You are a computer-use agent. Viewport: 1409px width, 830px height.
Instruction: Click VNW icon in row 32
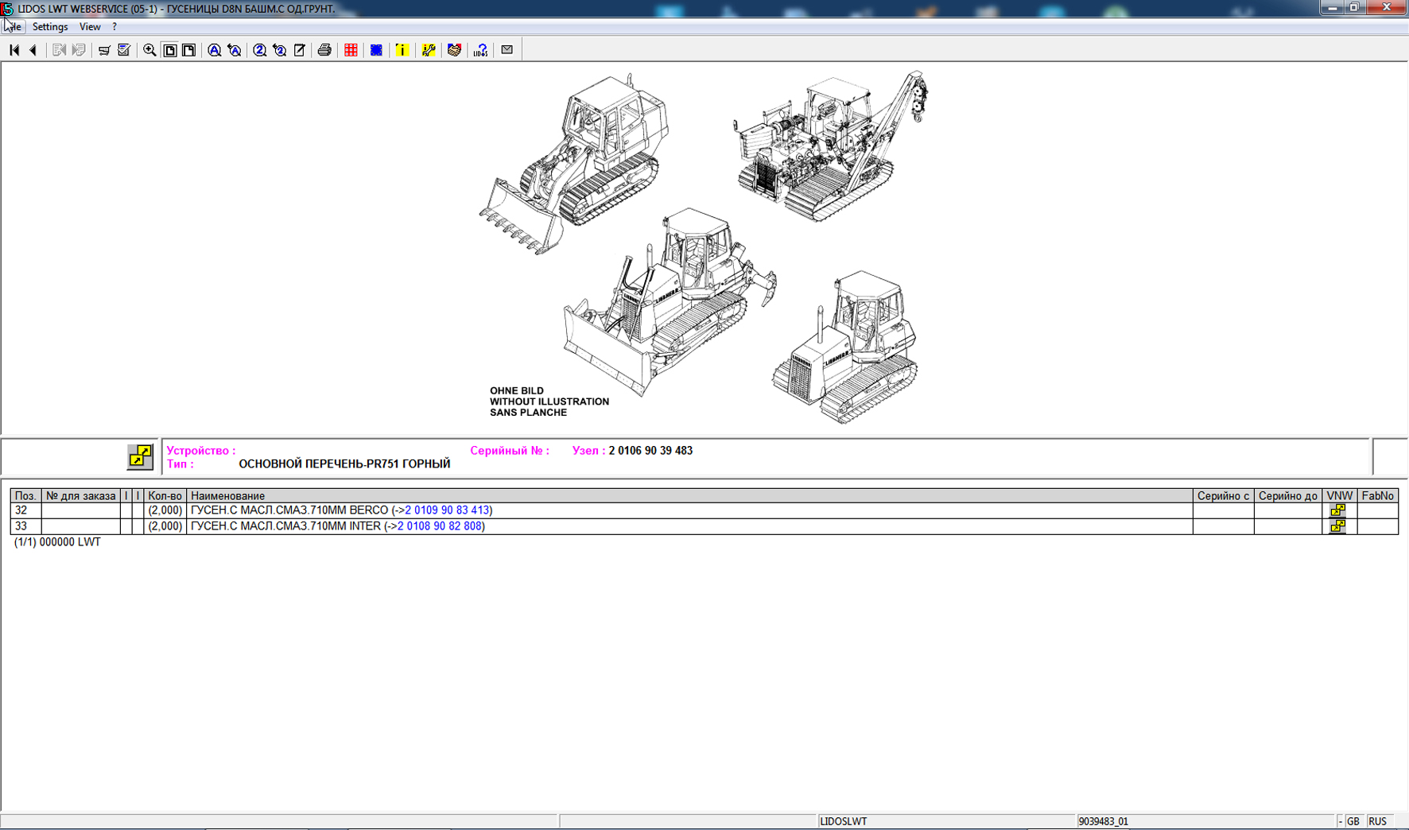point(1338,510)
